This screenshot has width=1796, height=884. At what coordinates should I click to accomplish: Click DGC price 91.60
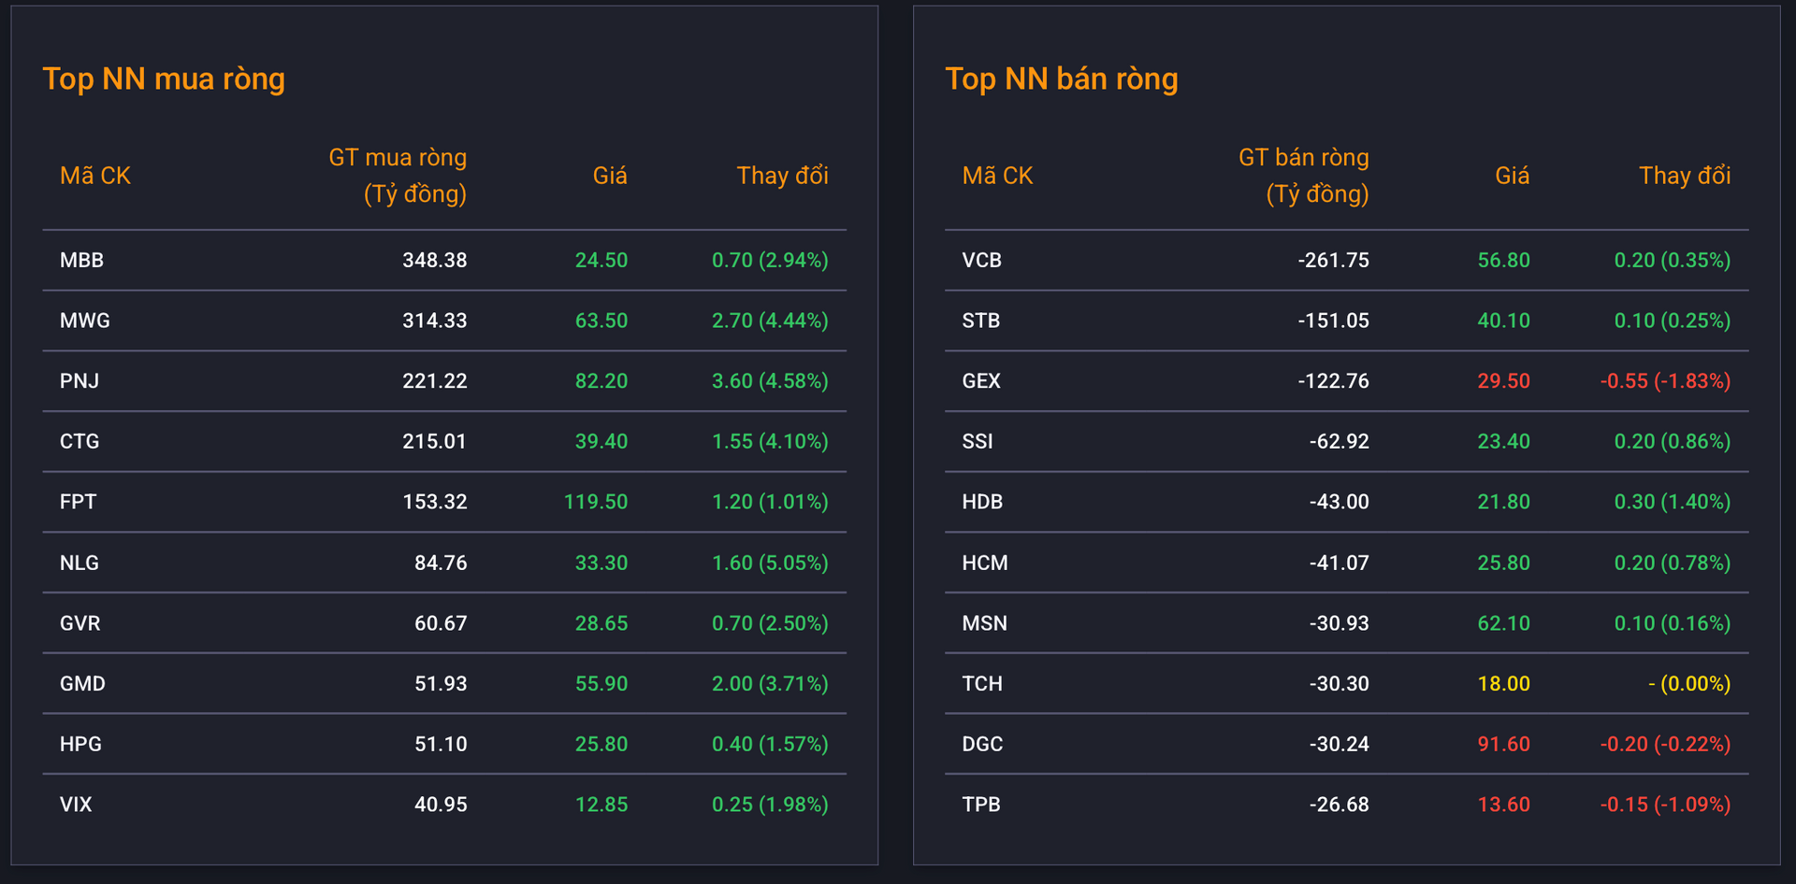(1504, 744)
